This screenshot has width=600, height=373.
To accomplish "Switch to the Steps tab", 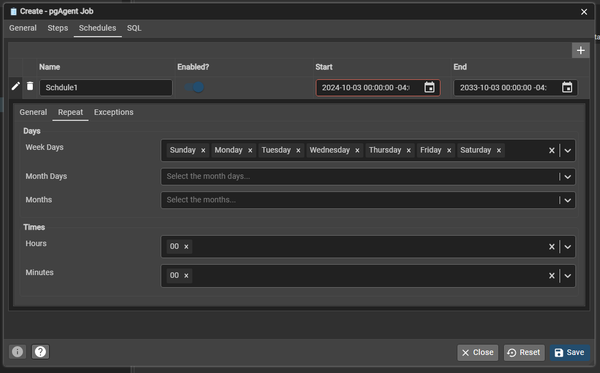I will tap(58, 28).
